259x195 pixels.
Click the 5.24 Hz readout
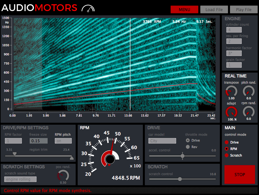(179, 21)
